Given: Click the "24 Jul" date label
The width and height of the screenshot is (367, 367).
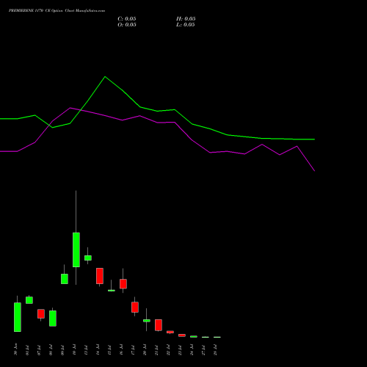Looking at the screenshot, I should tap(192, 350).
